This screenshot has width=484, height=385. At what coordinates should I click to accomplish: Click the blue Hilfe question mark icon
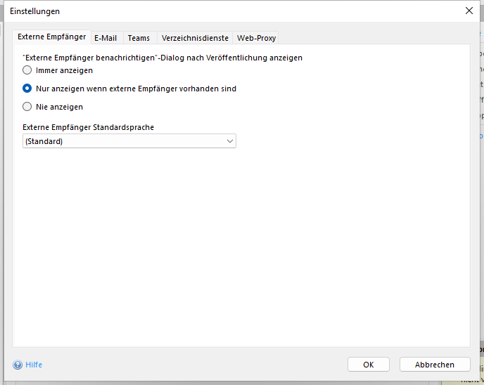tap(18, 365)
